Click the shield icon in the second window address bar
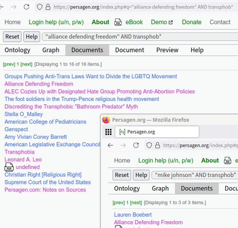This screenshot has width=238, height=228. 149,146
